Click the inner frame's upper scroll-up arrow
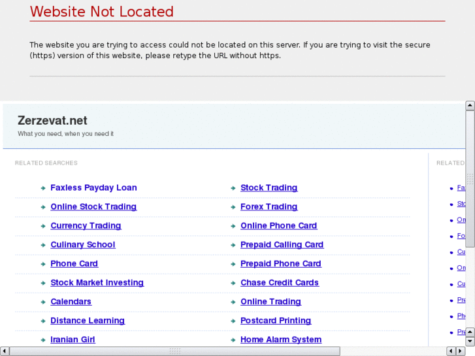Image resolution: width=475 pixels, height=356 pixels. coord(470,105)
